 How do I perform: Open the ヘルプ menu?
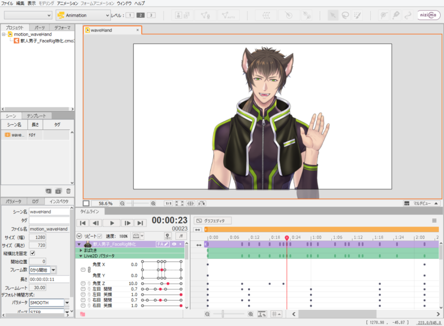coord(139,3)
